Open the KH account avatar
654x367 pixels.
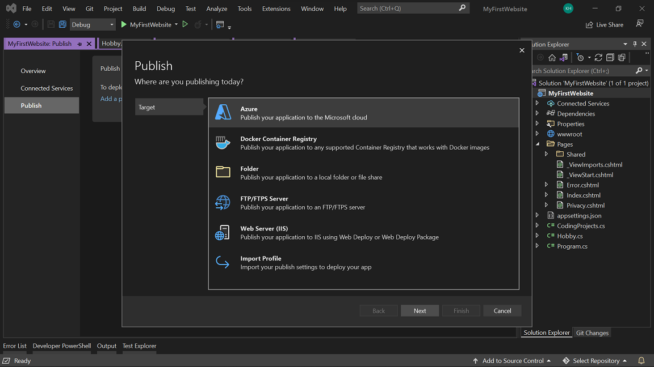[568, 8]
